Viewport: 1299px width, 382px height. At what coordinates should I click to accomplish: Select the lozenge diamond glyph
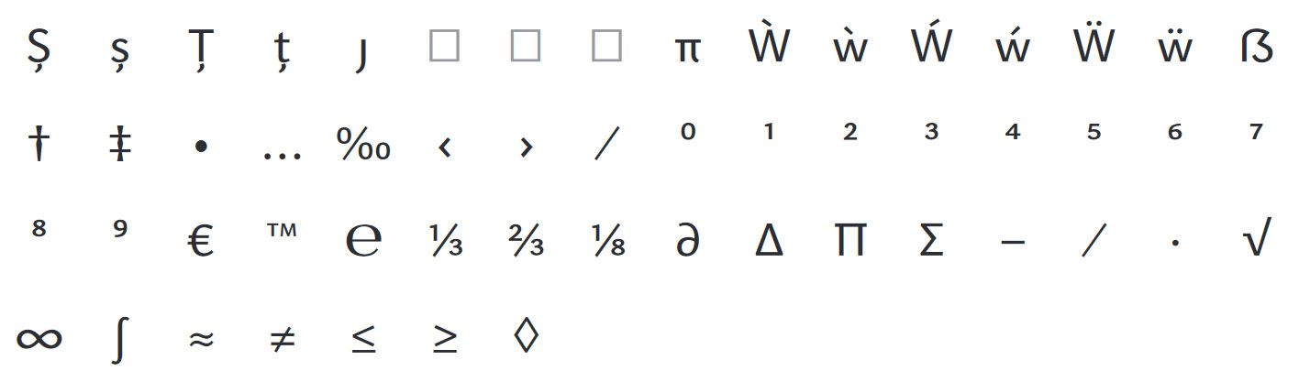click(x=526, y=335)
